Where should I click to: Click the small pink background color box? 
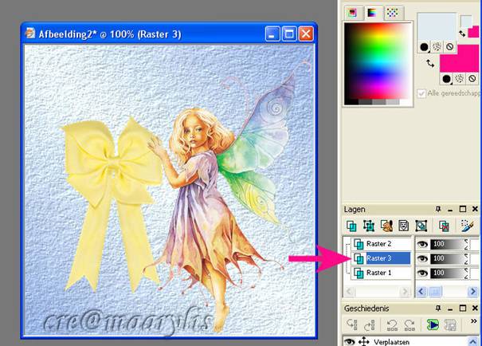474,32
